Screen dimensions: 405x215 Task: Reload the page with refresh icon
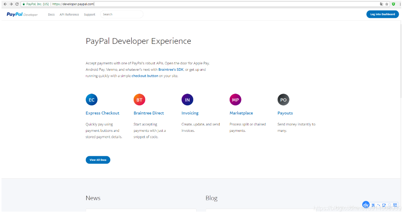(x=17, y=4)
